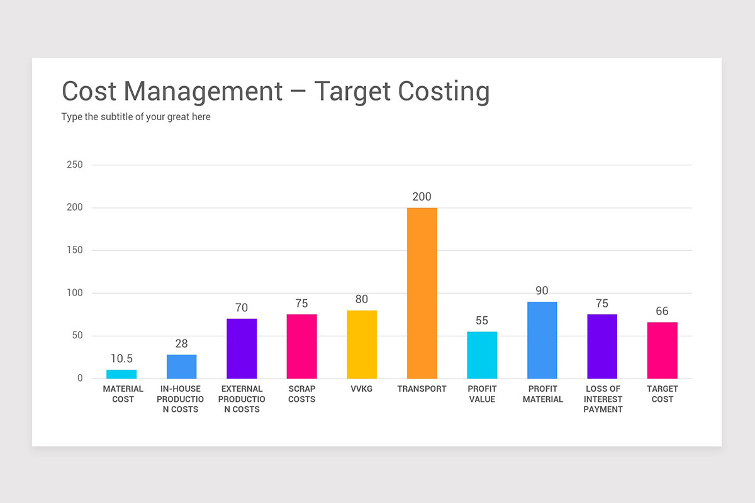Click the Cost Management title text
Viewport: 755px width, 503px height.
tap(275, 91)
